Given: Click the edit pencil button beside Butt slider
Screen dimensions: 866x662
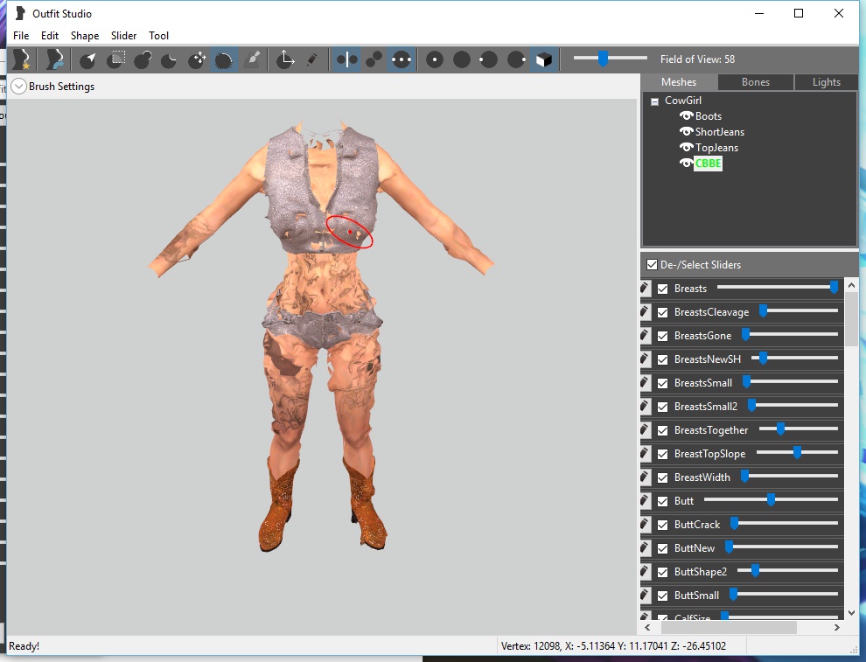Looking at the screenshot, I should tap(646, 501).
